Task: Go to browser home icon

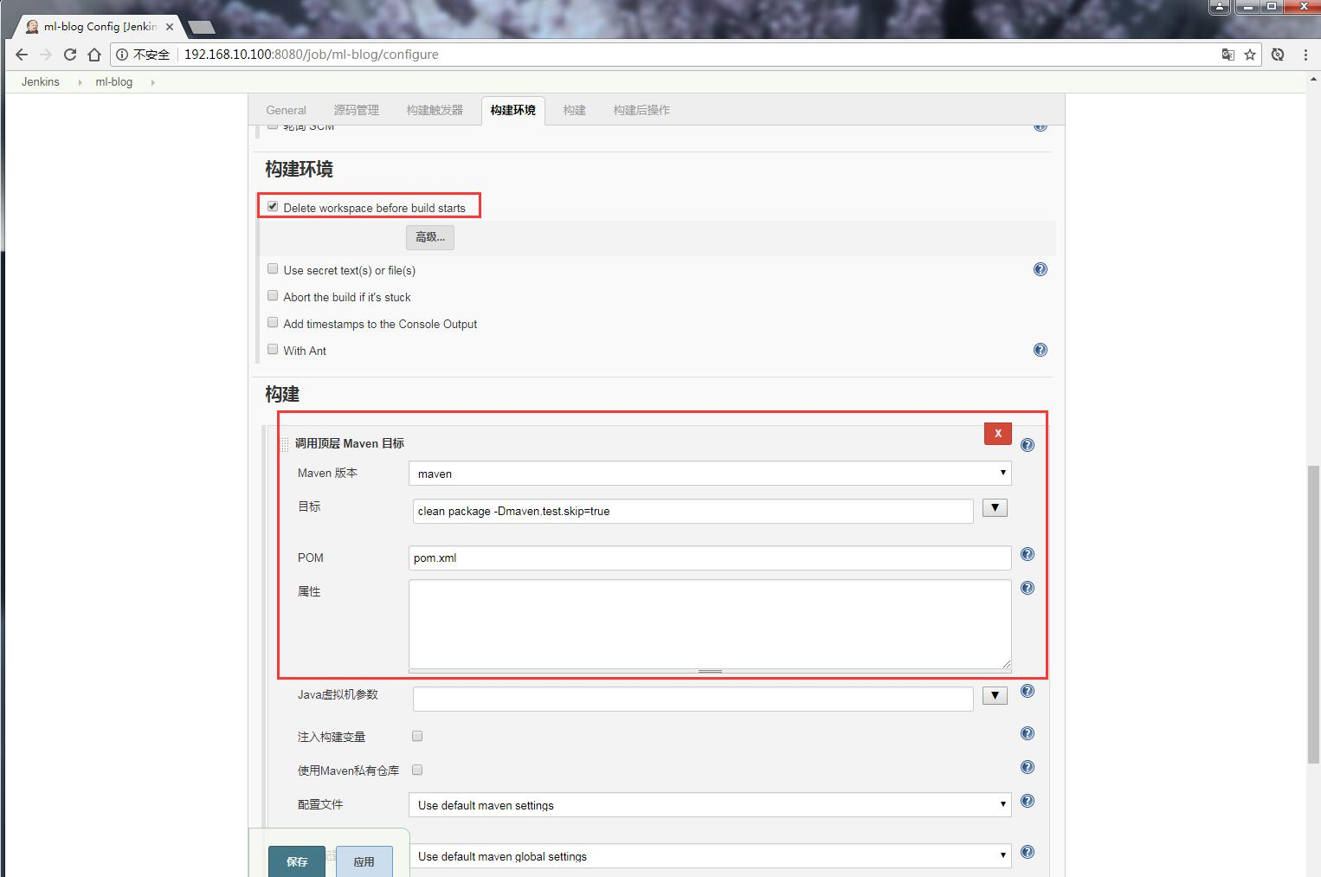Action: click(x=94, y=55)
